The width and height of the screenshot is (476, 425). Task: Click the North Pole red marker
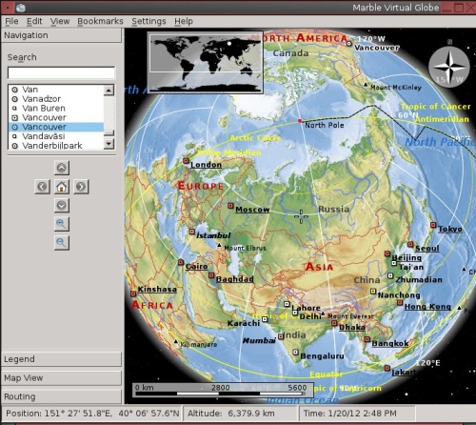300,121
